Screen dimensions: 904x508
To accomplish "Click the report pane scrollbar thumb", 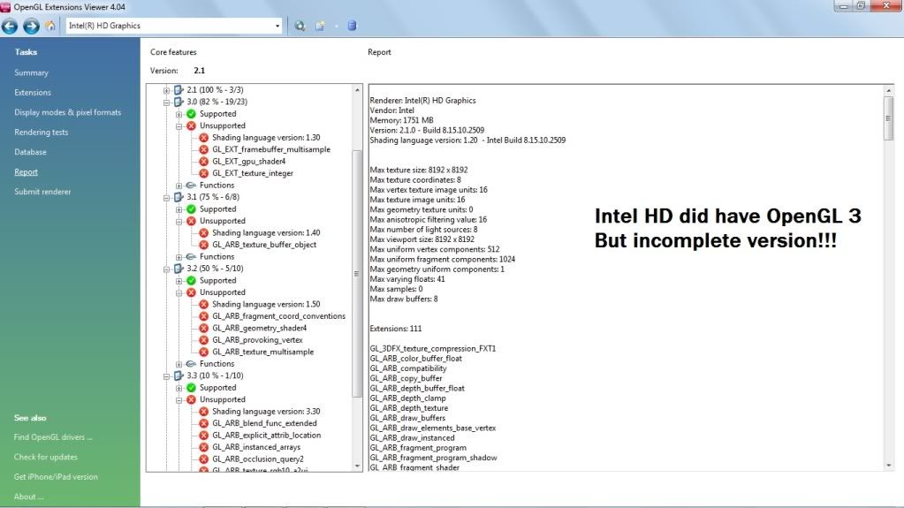I will click(x=888, y=118).
